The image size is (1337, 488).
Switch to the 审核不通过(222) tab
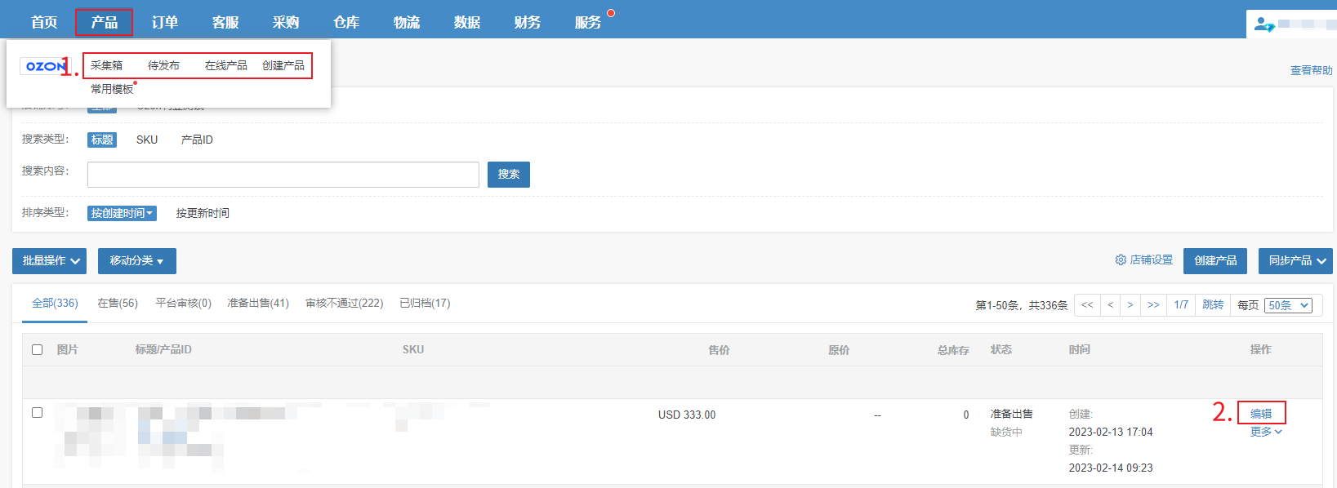(344, 304)
